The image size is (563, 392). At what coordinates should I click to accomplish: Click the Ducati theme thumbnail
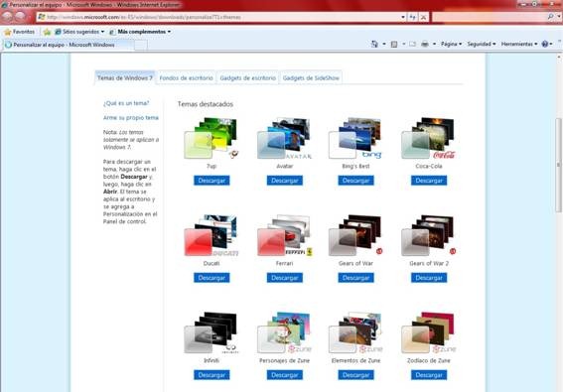pos(211,236)
